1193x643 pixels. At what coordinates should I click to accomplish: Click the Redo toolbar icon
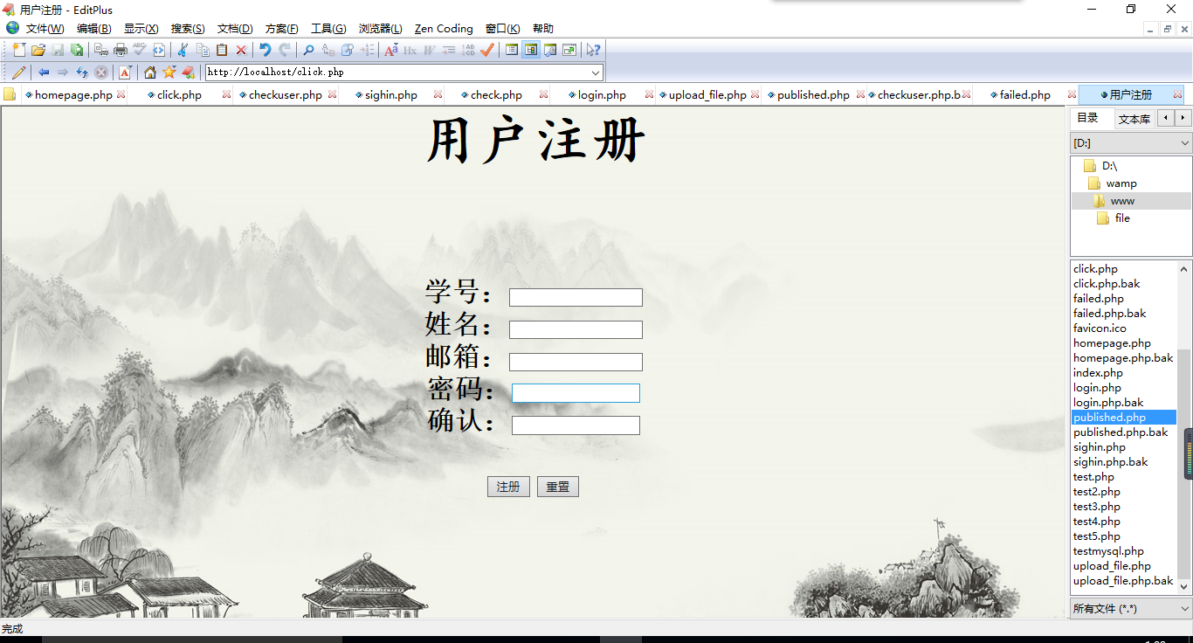click(284, 50)
